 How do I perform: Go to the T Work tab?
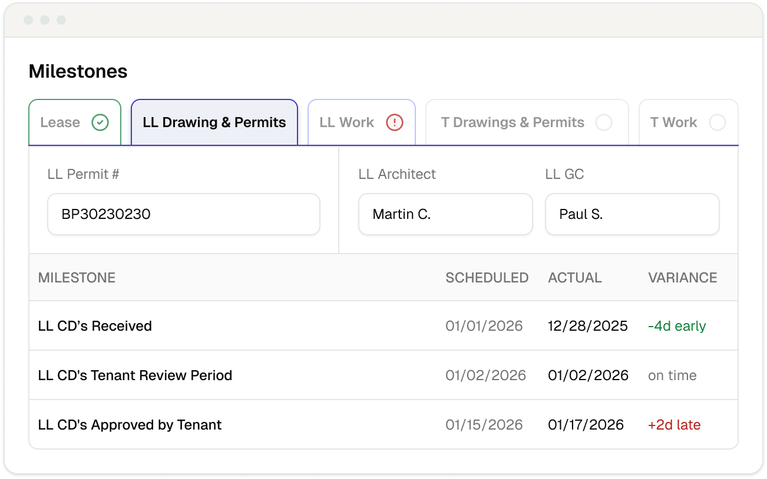(689, 122)
